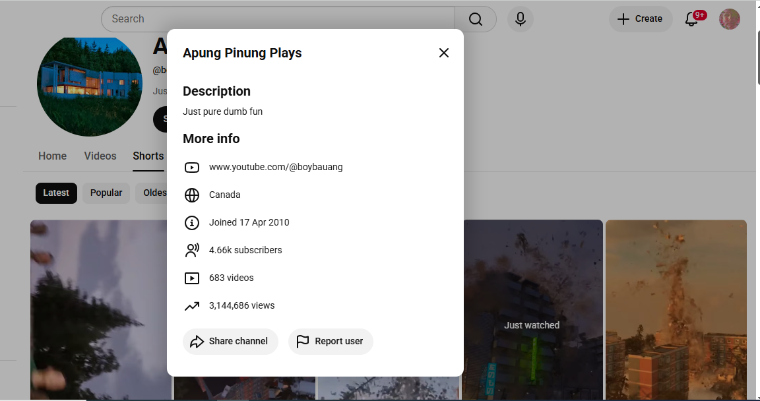Click the YouTube channel URL icon
The width and height of the screenshot is (760, 401).
click(x=192, y=167)
